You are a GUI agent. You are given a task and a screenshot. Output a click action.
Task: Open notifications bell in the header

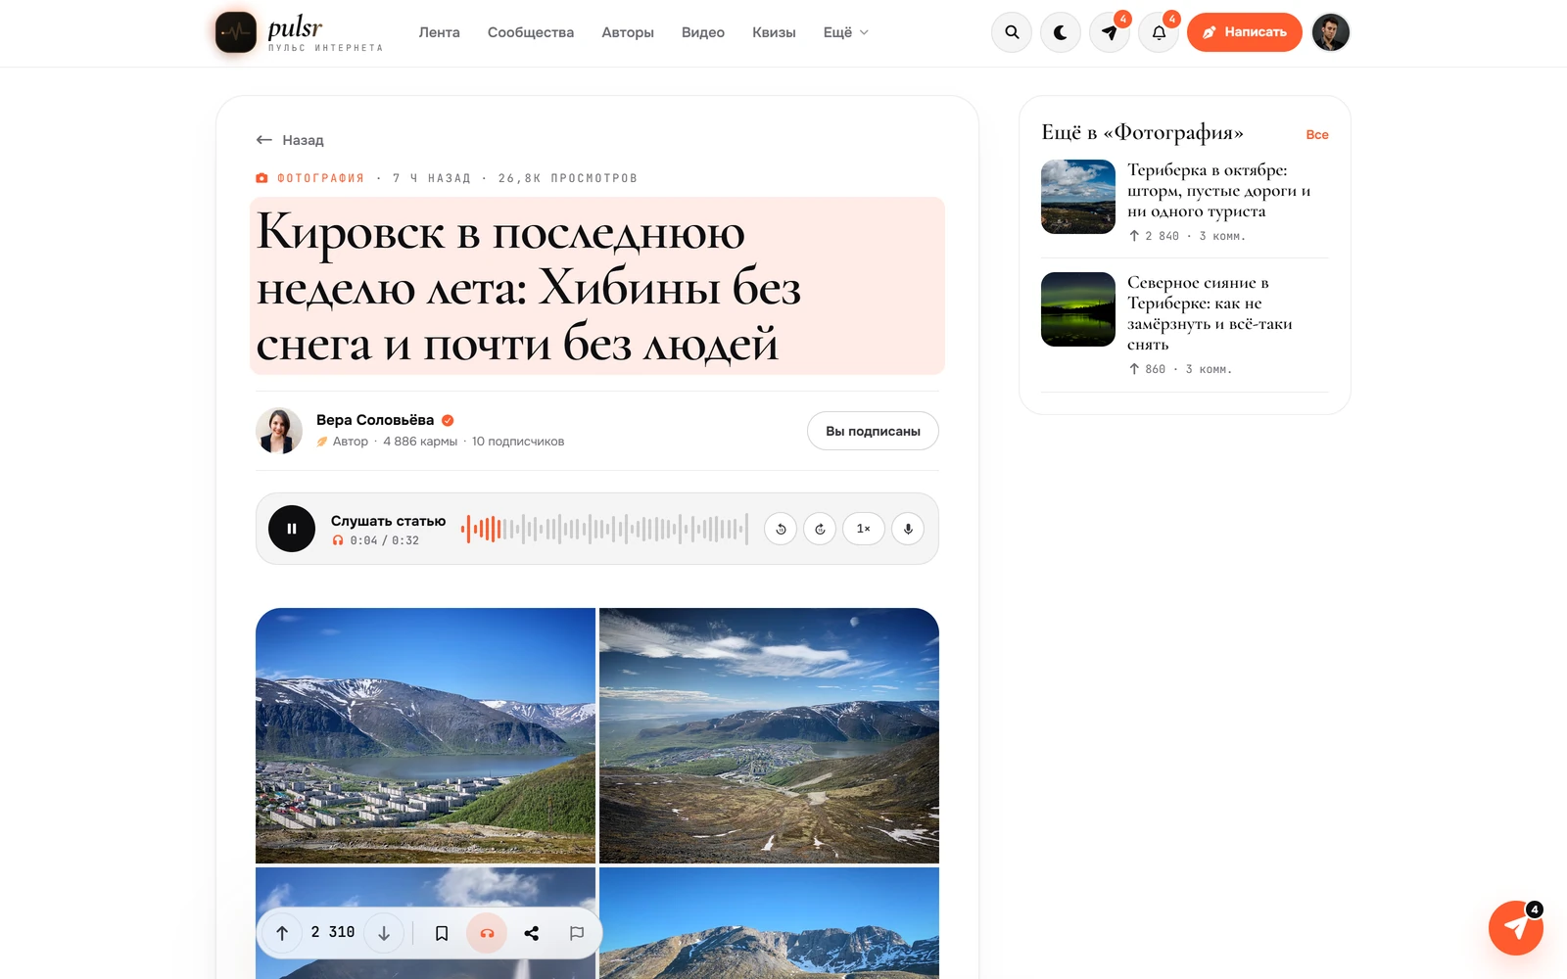tap(1159, 32)
